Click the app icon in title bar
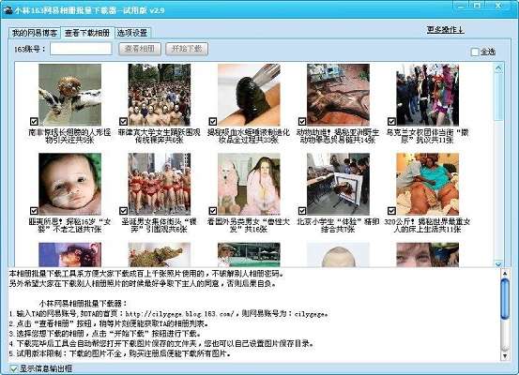 point(7,10)
